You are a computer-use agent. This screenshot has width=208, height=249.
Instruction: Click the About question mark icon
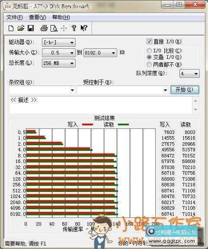[x=74, y=28]
